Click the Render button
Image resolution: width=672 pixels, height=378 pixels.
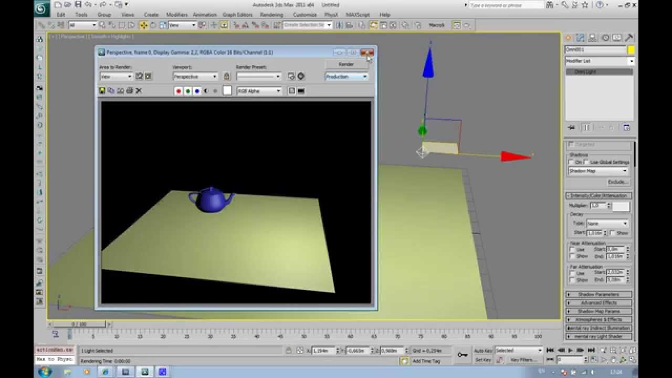coord(346,64)
